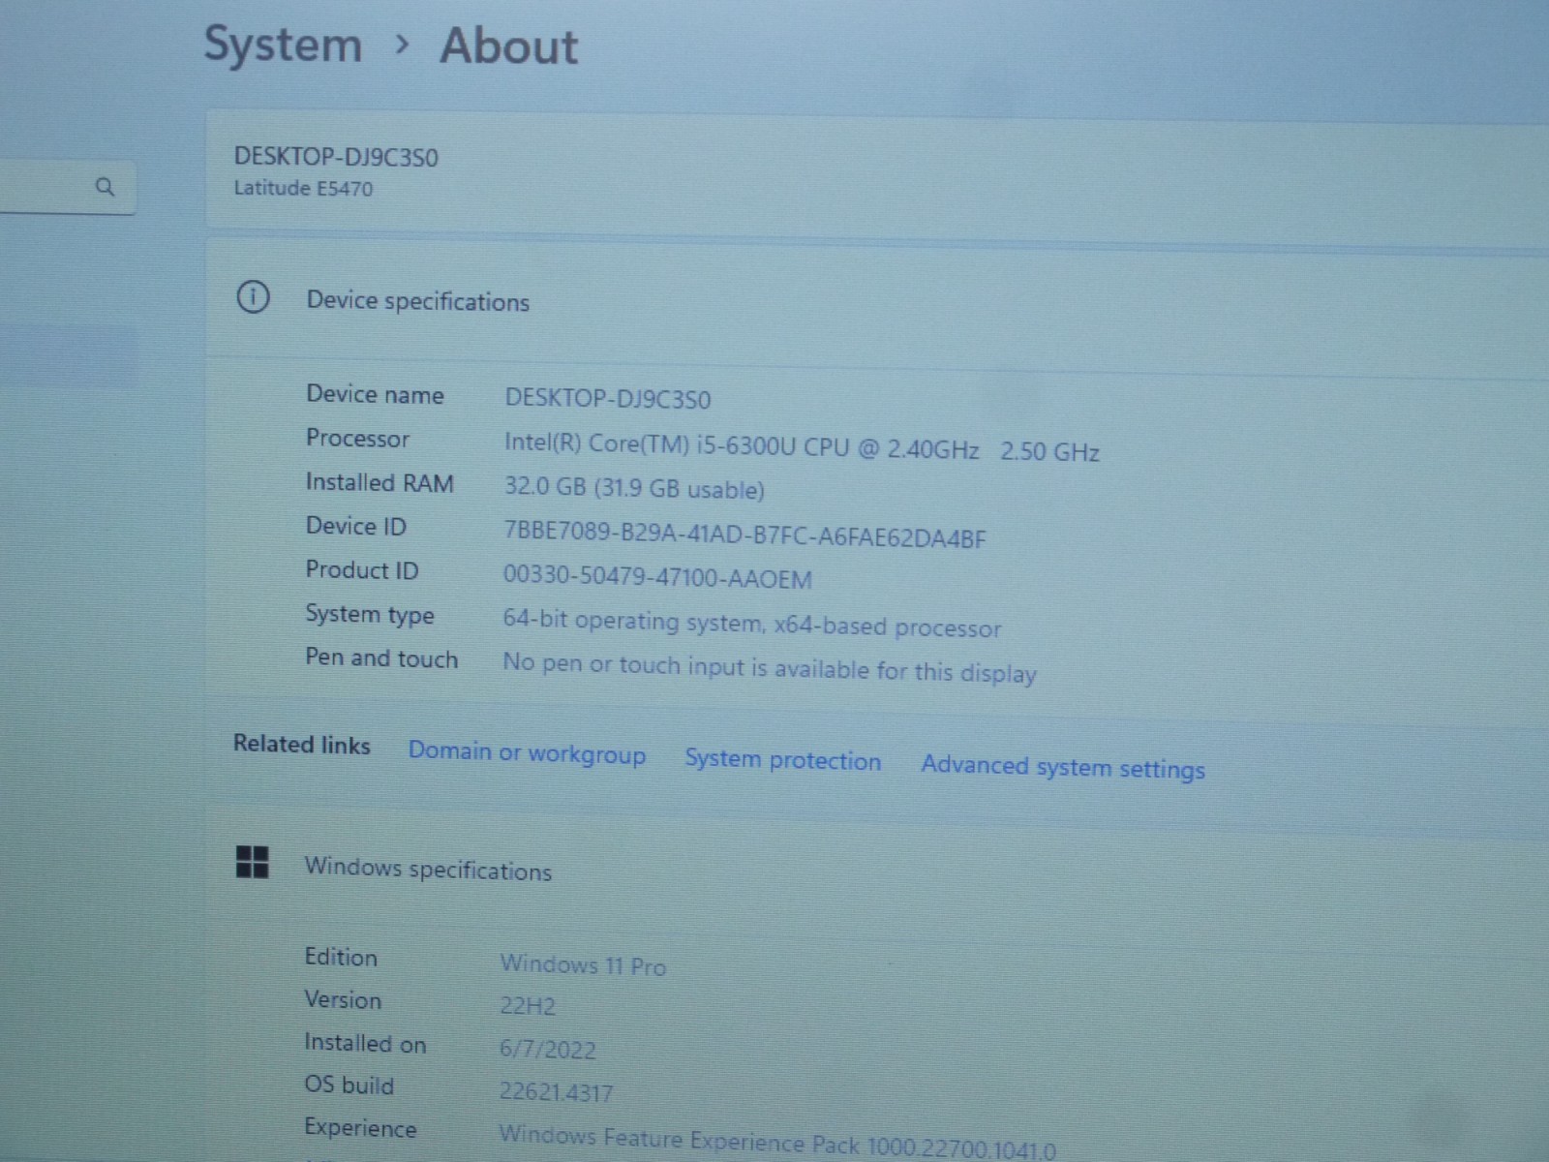The image size is (1549, 1162).
Task: Click the Installed RAM label
Action: [x=380, y=482]
